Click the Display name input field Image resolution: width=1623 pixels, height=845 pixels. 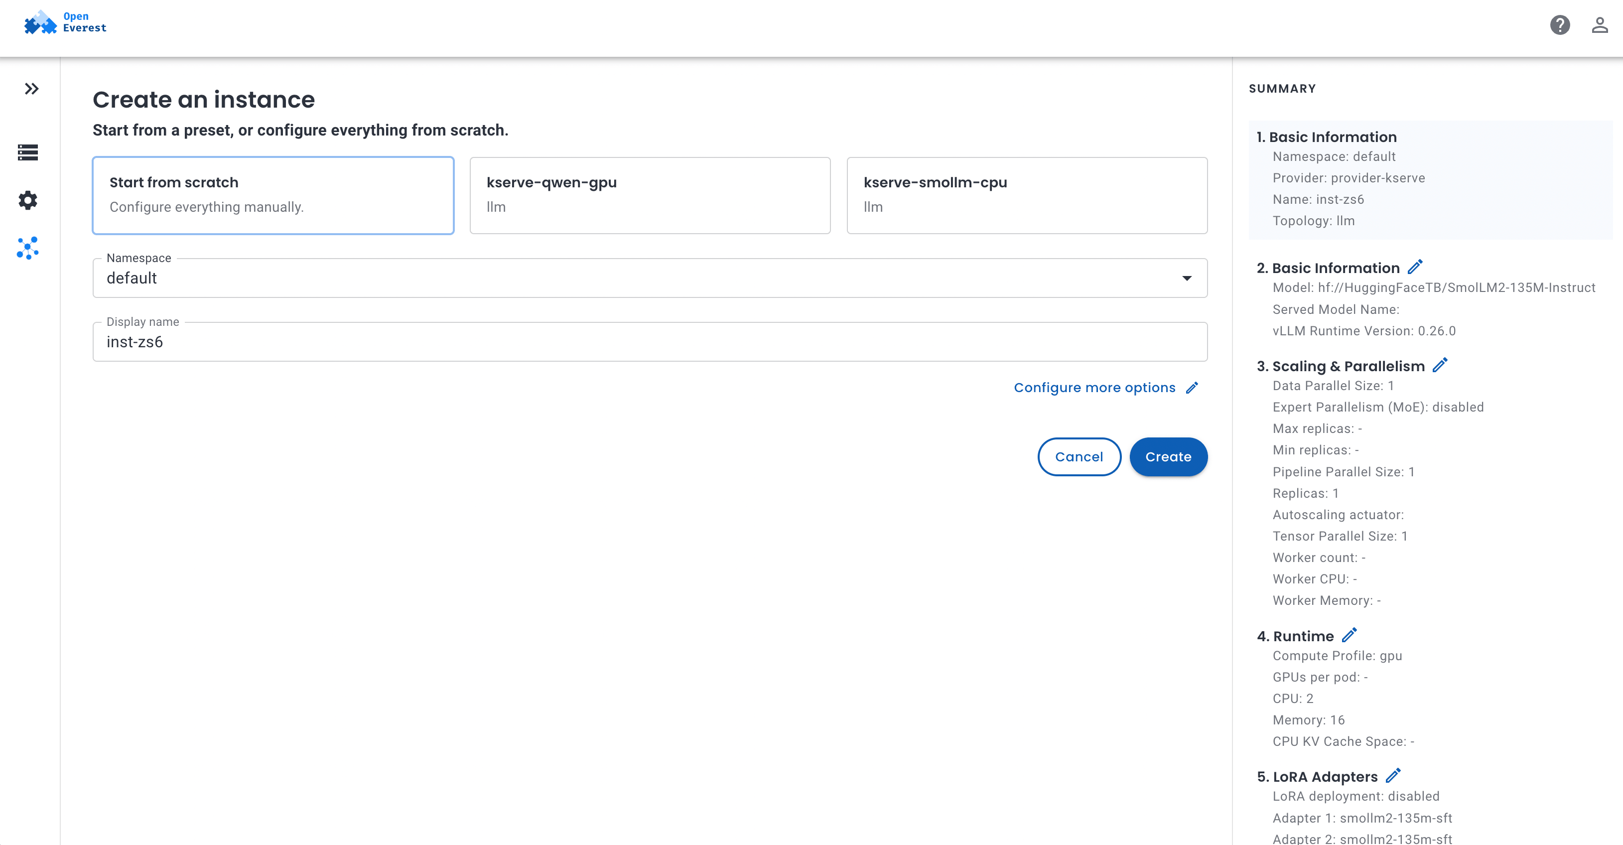tap(650, 341)
